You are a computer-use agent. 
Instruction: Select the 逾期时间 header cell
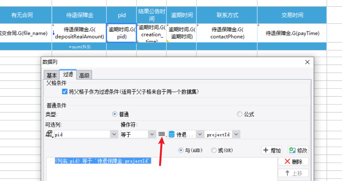[x=181, y=15]
